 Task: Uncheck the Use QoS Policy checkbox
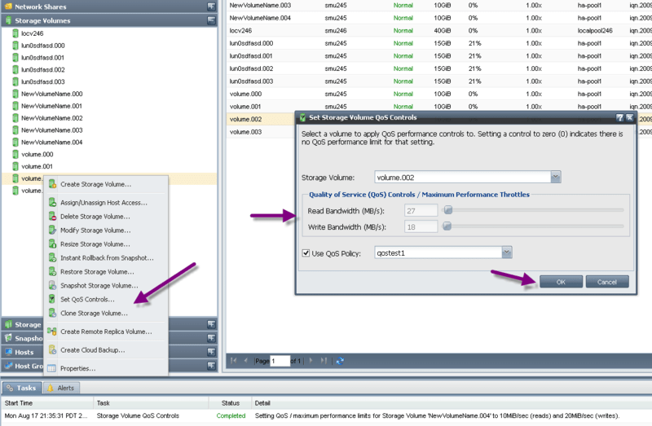(306, 253)
